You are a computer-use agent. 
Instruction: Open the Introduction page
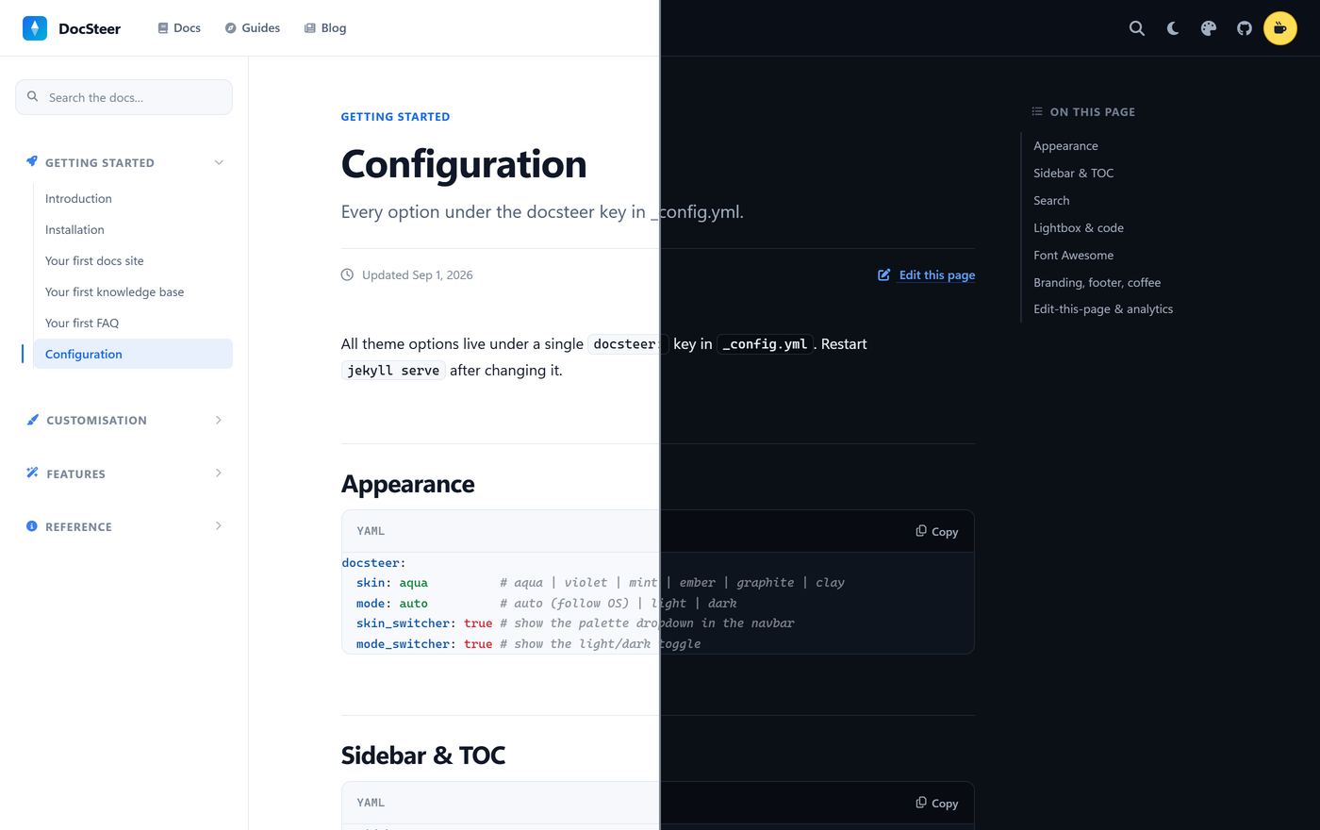click(78, 199)
